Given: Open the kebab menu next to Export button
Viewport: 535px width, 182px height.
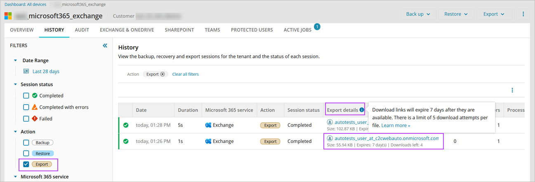Looking at the screenshot, I should coord(523,14).
